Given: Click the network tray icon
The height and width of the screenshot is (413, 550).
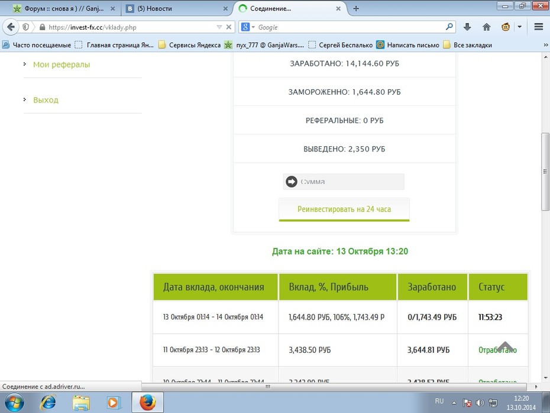Looking at the screenshot, I should (493, 403).
